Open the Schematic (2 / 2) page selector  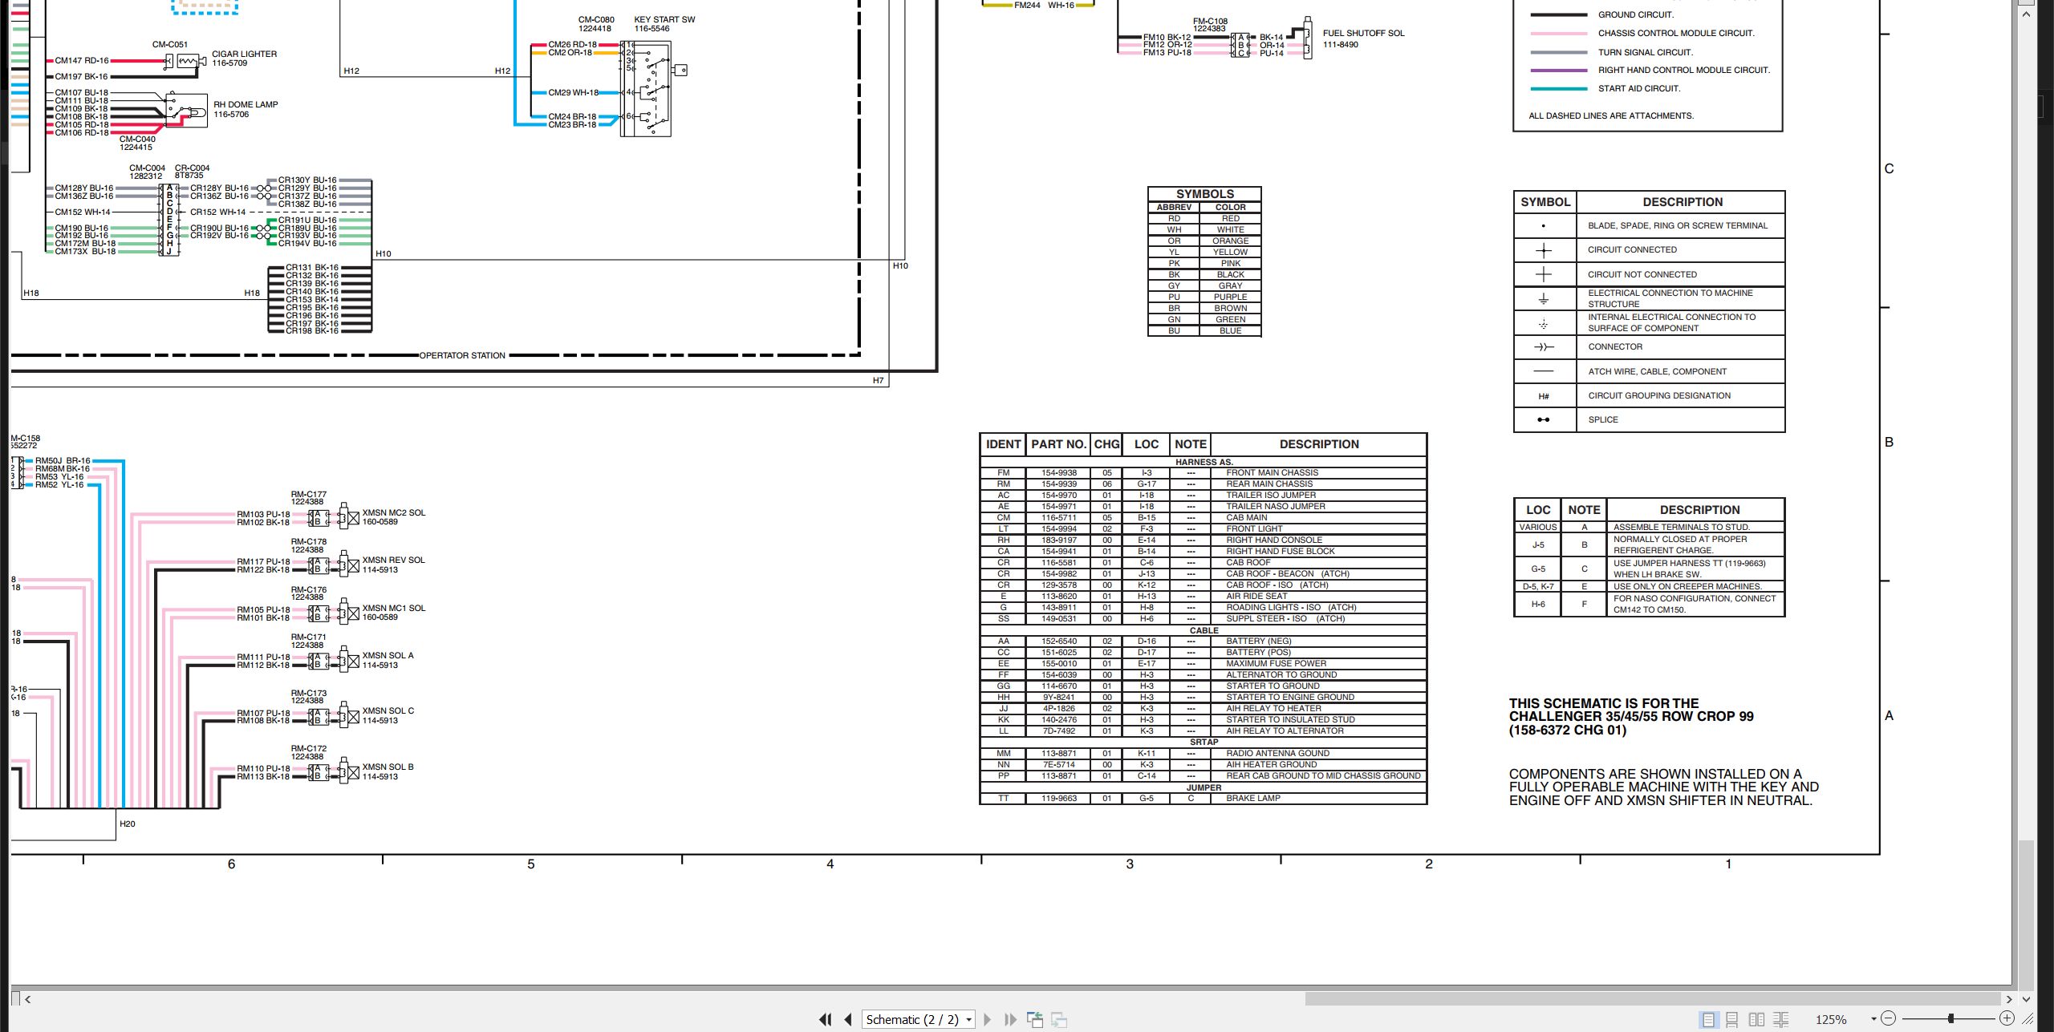919,1019
